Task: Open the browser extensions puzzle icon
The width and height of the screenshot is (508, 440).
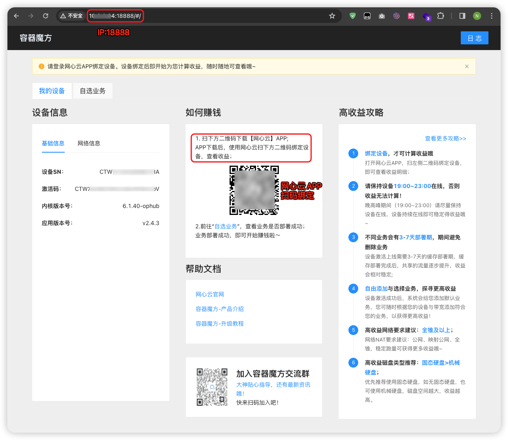Action: pos(440,16)
